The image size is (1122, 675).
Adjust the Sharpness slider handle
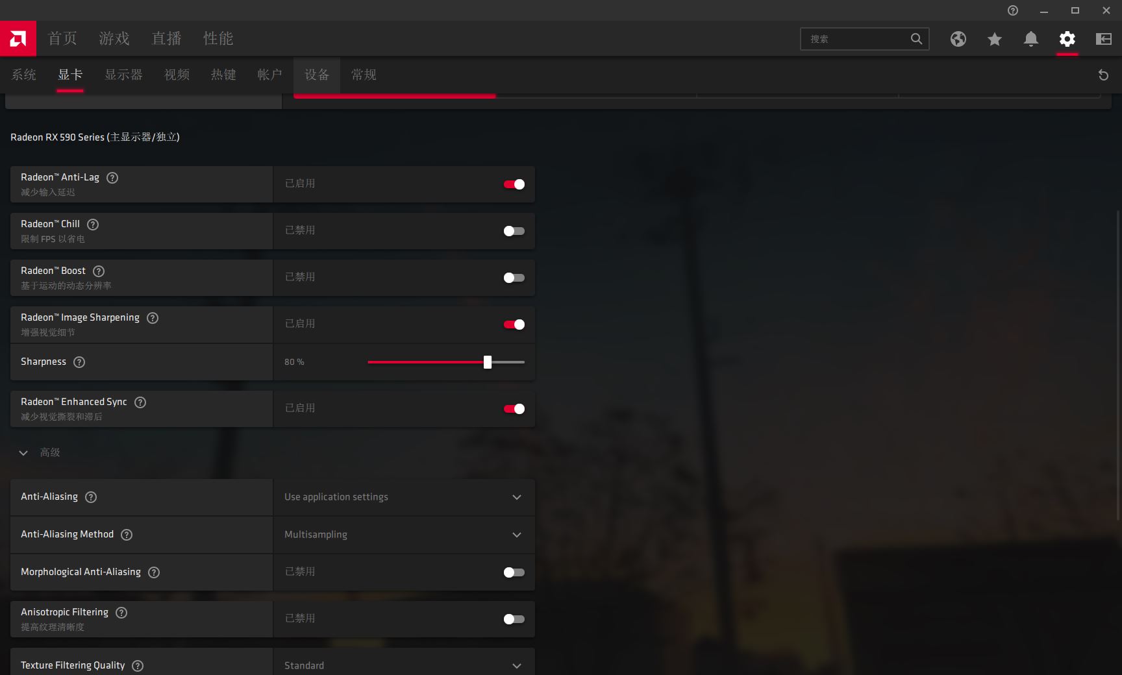coord(488,362)
